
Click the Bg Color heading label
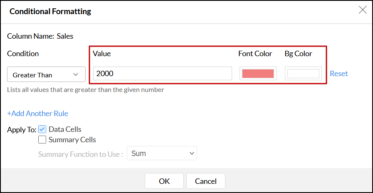click(x=298, y=54)
